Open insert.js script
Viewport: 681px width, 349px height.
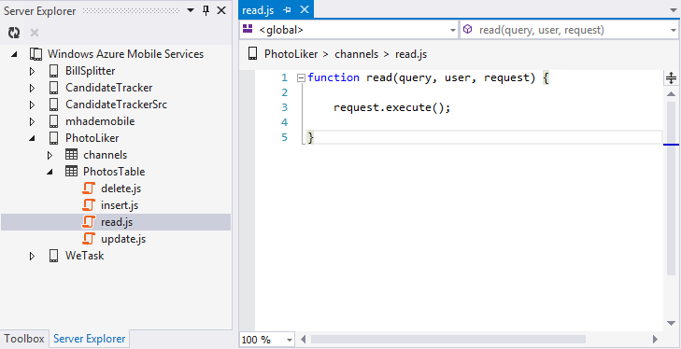pos(120,205)
